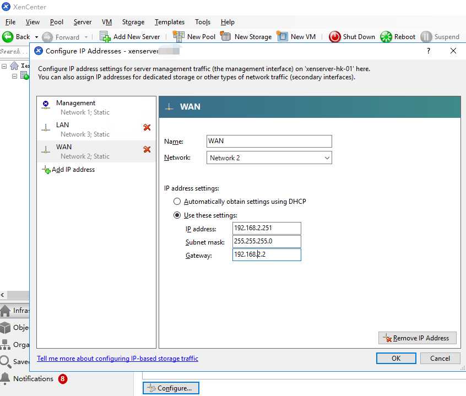Close the Configure IP Addresses dialog
The height and width of the screenshot is (396, 466).
coord(453,51)
